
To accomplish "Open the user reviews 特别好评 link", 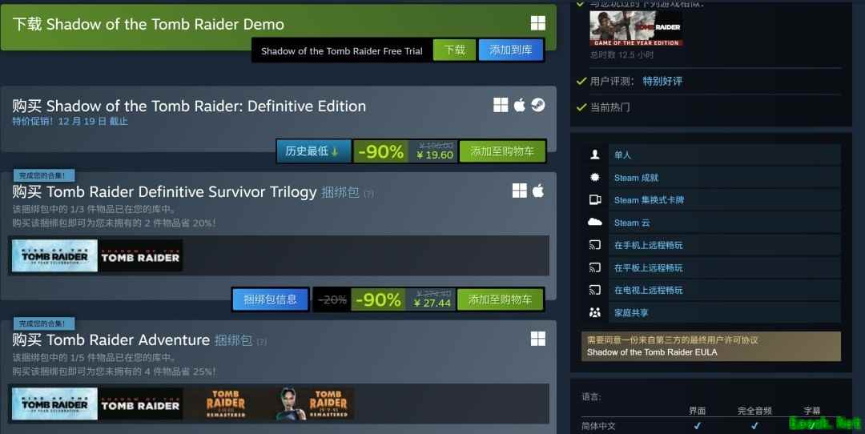I will [662, 81].
